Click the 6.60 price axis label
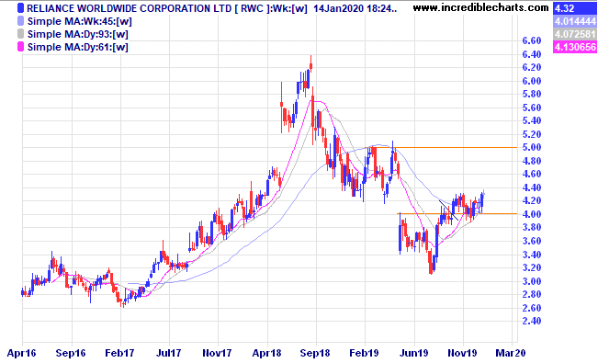This screenshot has height=363, width=598. click(531, 40)
